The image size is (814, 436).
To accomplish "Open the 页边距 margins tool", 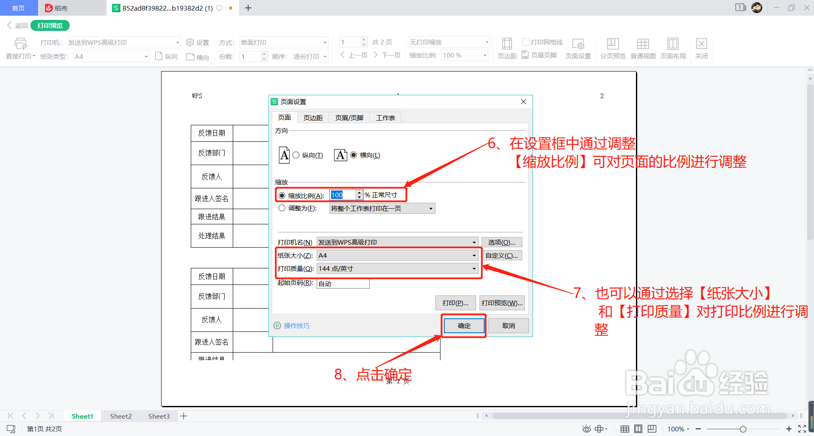I will coord(506,48).
